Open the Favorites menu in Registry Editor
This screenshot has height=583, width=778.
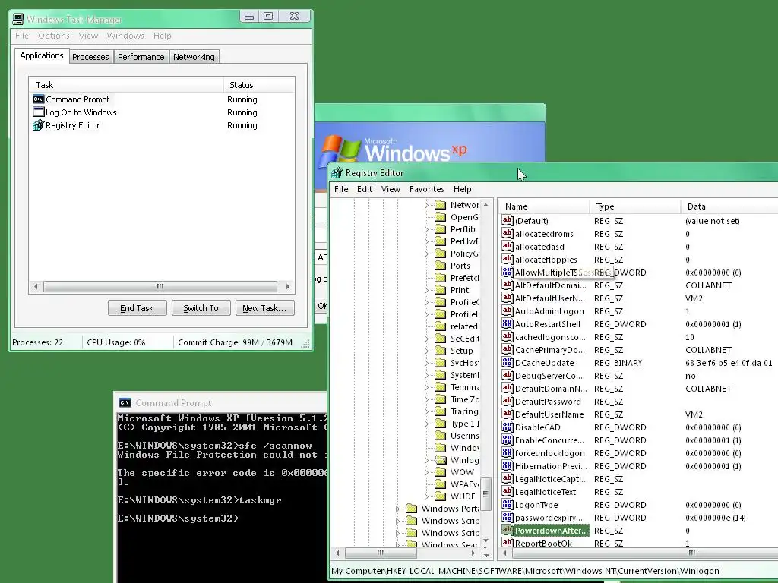[427, 189]
